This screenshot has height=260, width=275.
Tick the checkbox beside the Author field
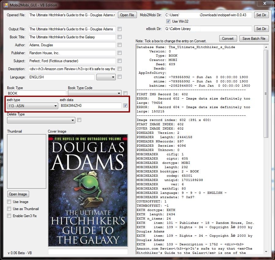120,45
